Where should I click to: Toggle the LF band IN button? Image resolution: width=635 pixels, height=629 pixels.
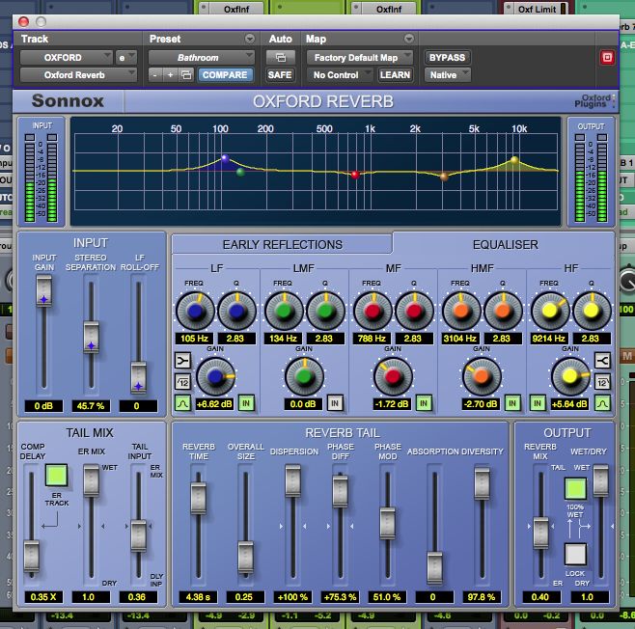coord(246,403)
